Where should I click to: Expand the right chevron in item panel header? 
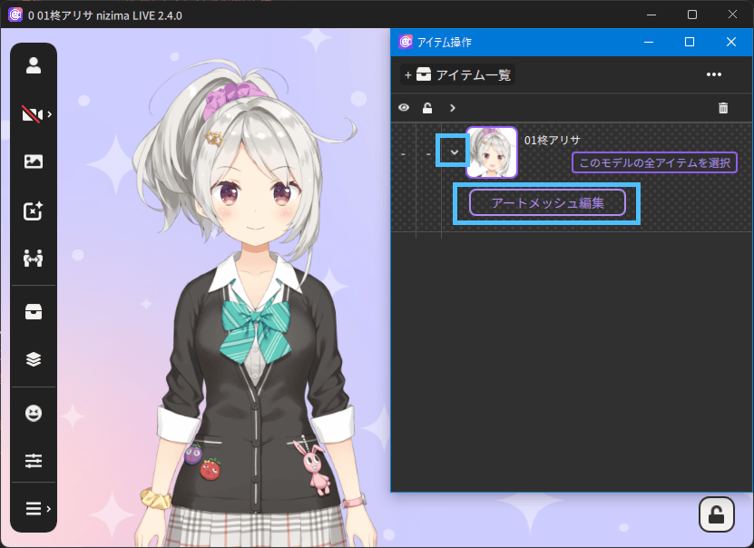[x=453, y=108]
